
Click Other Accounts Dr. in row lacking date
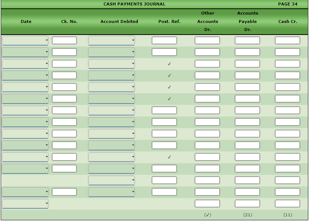tap(207, 180)
